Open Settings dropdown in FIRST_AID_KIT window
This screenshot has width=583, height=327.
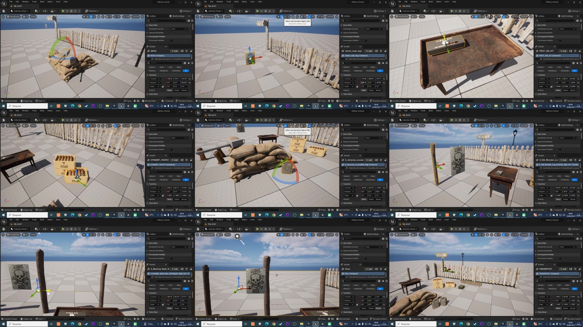[x=574, y=11]
